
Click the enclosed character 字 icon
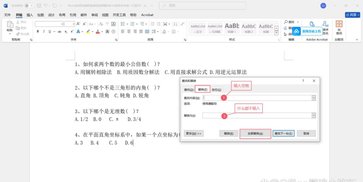[114, 32]
